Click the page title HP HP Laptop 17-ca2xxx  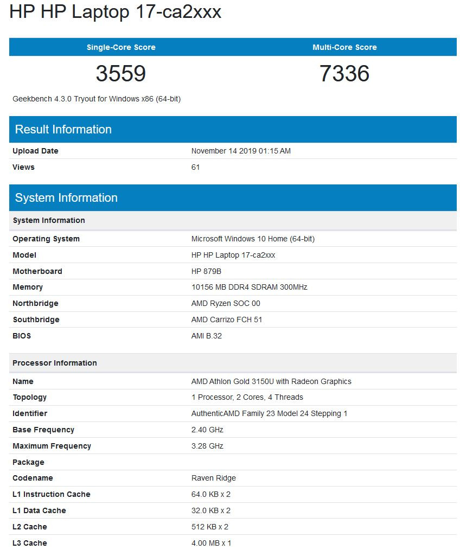tap(115, 12)
